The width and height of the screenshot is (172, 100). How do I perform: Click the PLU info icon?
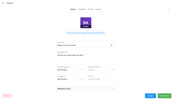93,76
